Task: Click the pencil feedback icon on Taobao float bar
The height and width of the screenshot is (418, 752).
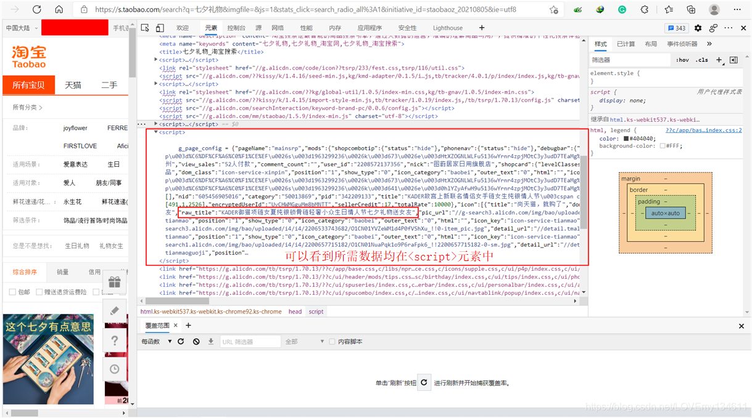Action: click(114, 311)
